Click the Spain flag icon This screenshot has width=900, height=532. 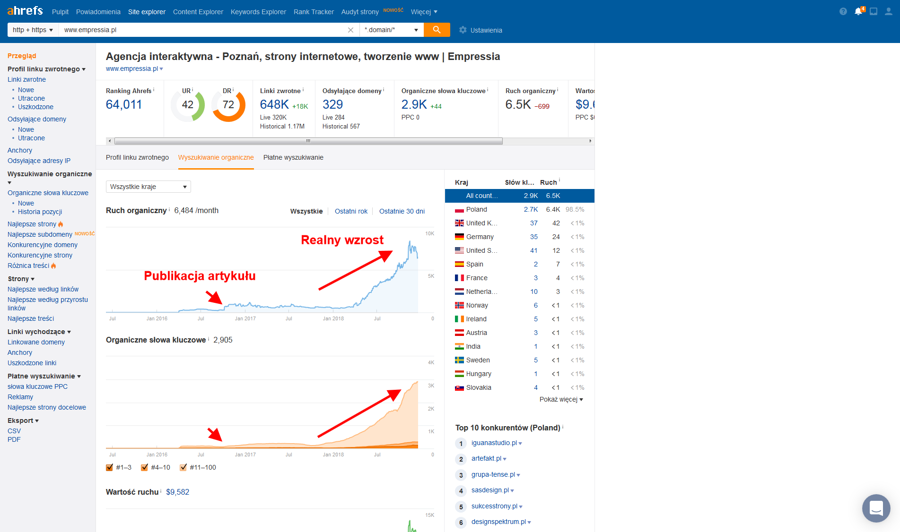[459, 265]
